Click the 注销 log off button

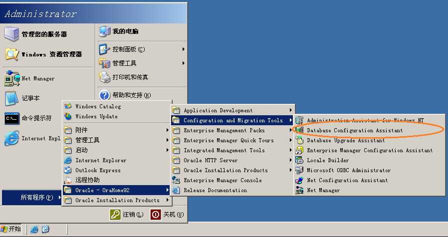(x=127, y=215)
